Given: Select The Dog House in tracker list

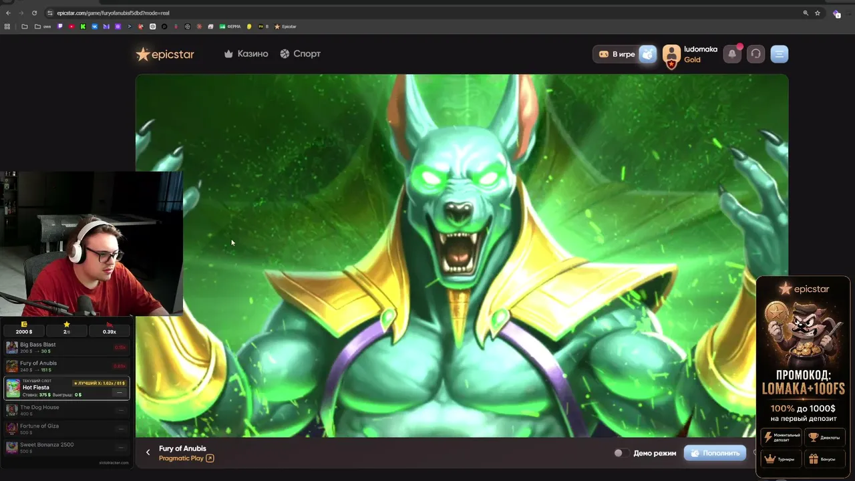Looking at the screenshot, I should pos(67,410).
